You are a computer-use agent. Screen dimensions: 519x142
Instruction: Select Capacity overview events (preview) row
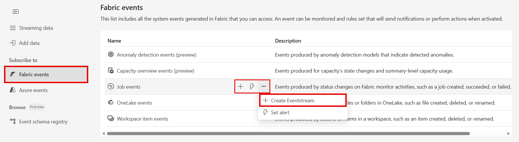(x=308, y=71)
